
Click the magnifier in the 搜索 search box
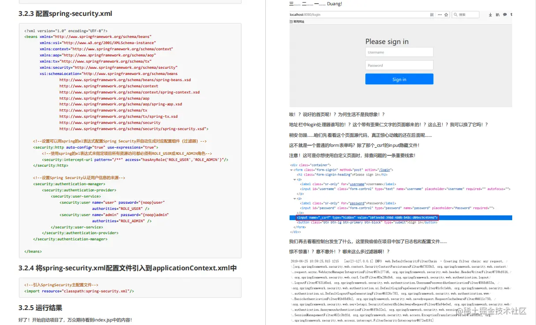pos(455,14)
